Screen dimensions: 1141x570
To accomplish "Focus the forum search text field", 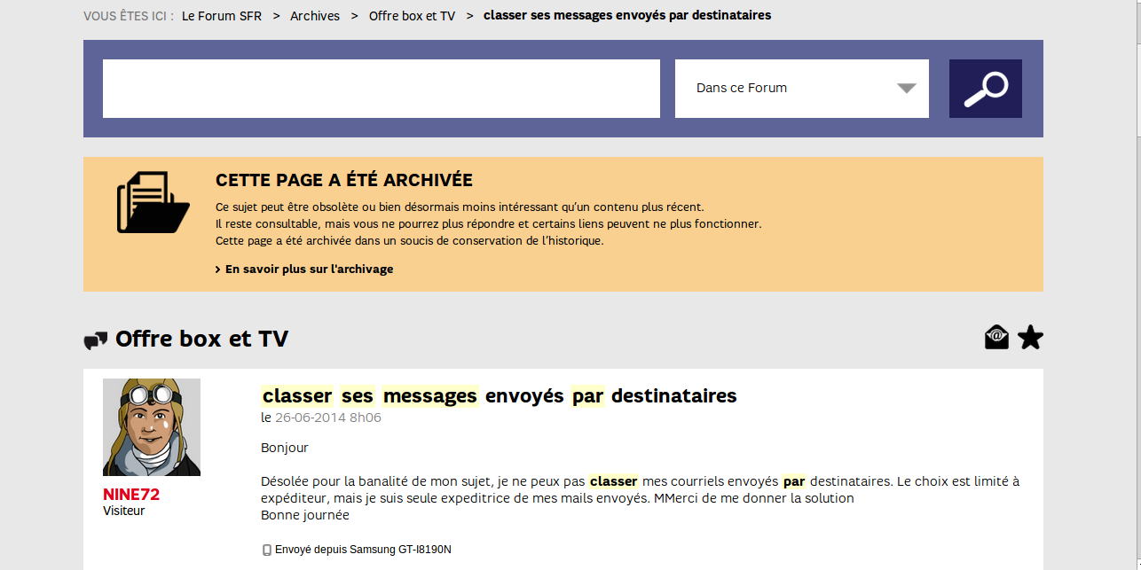I will click(x=381, y=89).
